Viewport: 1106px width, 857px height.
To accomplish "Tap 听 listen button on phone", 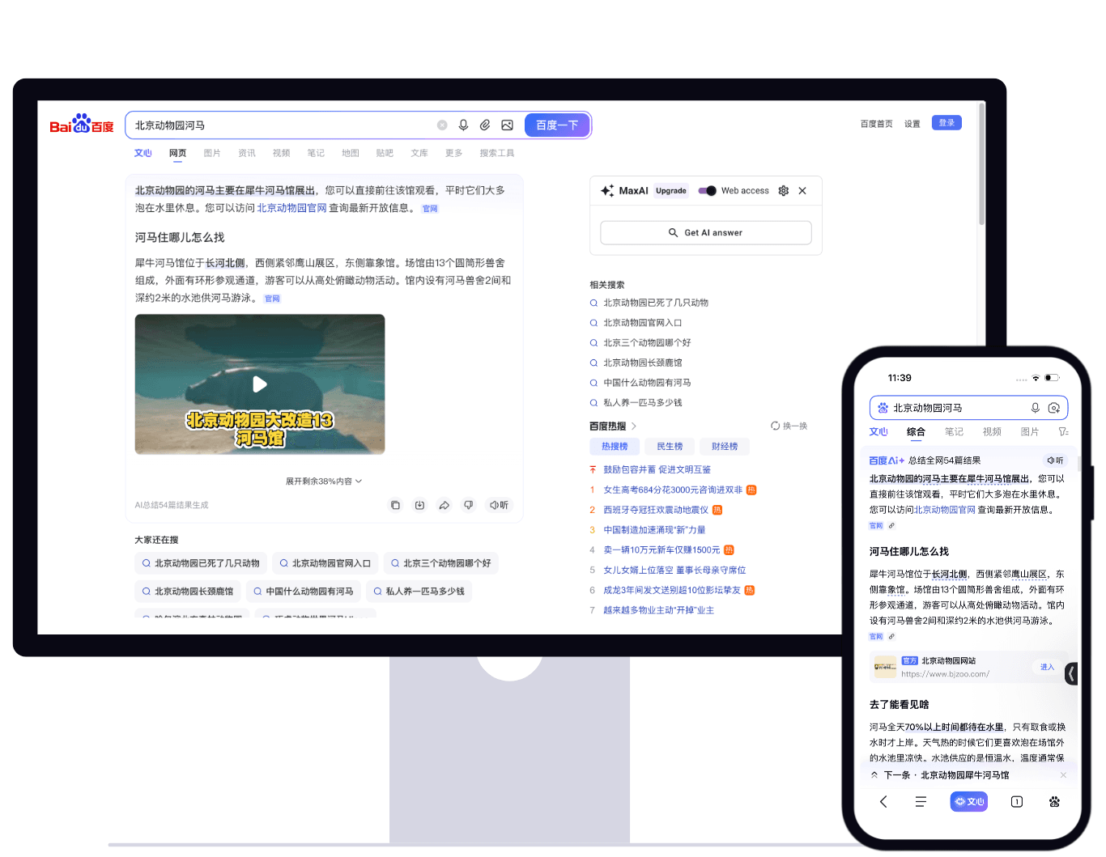I will click(1055, 460).
